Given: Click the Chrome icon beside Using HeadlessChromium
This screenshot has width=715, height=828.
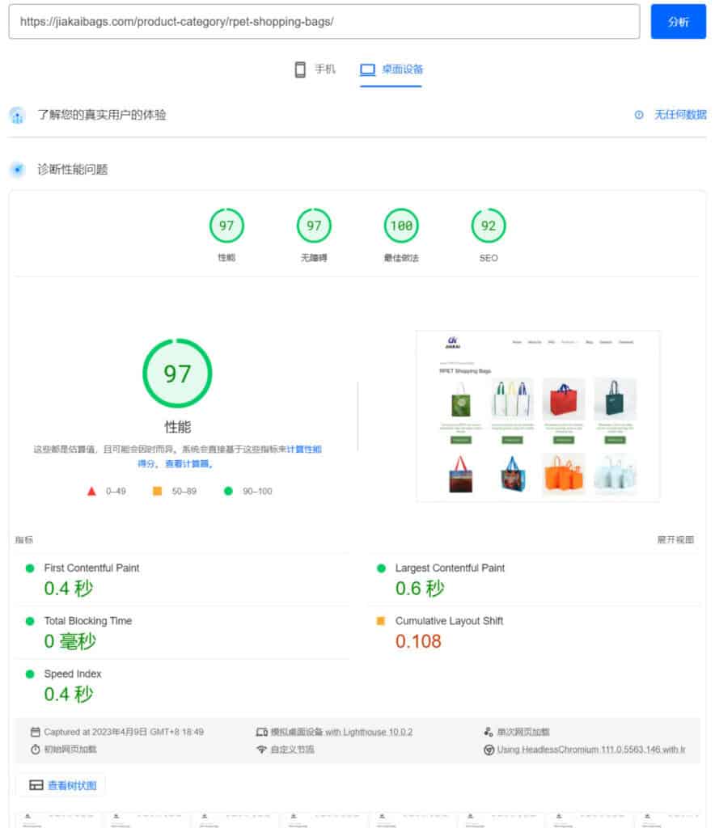Looking at the screenshot, I should click(x=489, y=750).
